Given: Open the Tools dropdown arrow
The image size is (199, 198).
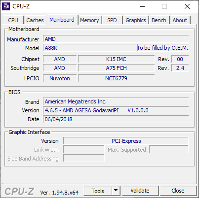Looking at the screenshot, I should click(x=116, y=191).
